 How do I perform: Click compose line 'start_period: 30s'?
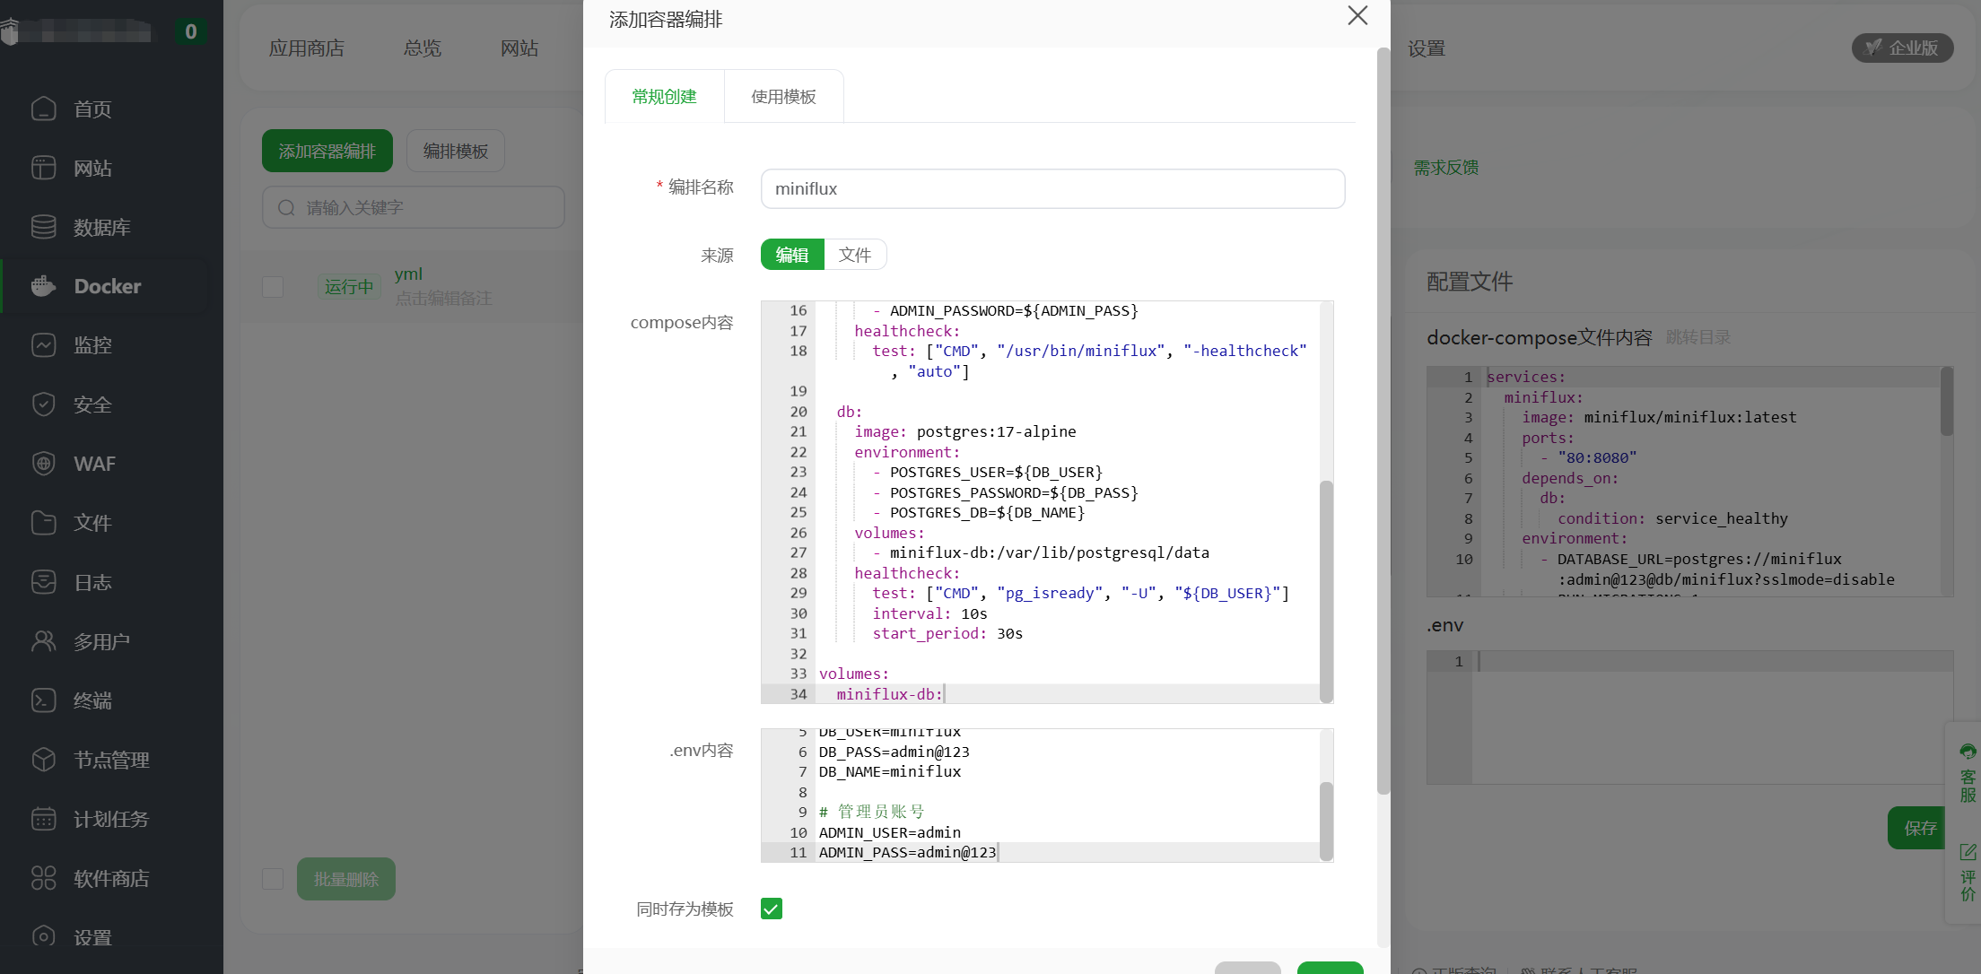coord(947,633)
